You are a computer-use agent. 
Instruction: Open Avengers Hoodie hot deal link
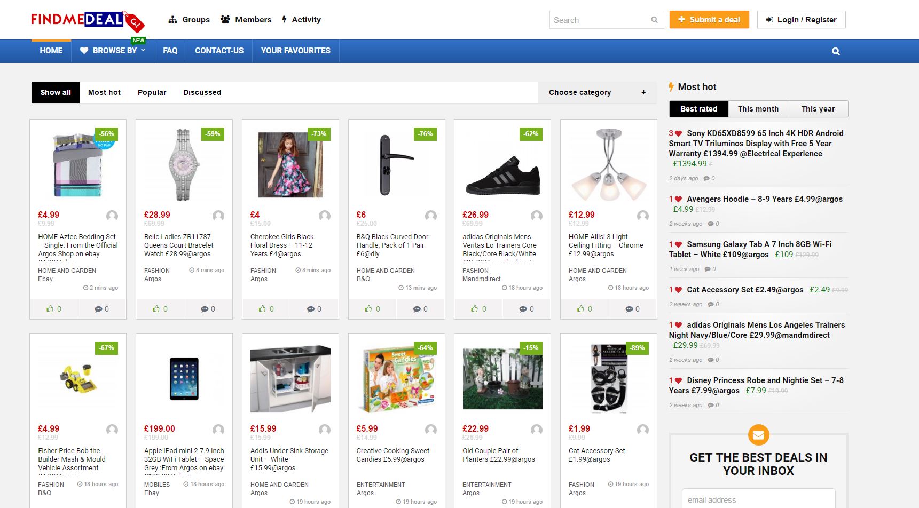click(765, 199)
